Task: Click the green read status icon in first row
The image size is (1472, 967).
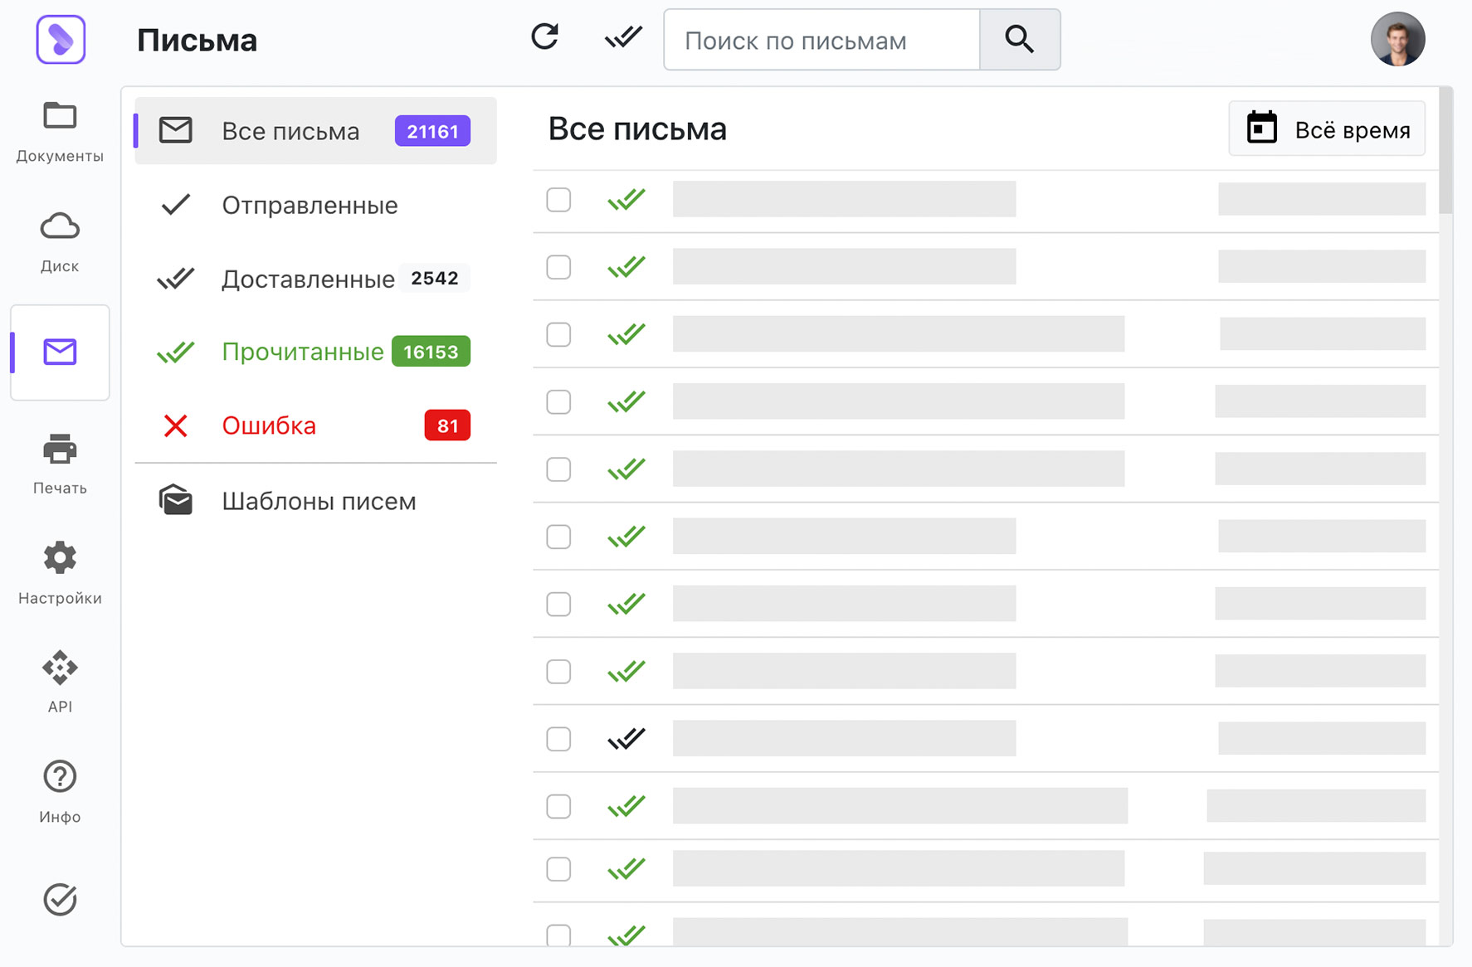Action: click(x=626, y=200)
